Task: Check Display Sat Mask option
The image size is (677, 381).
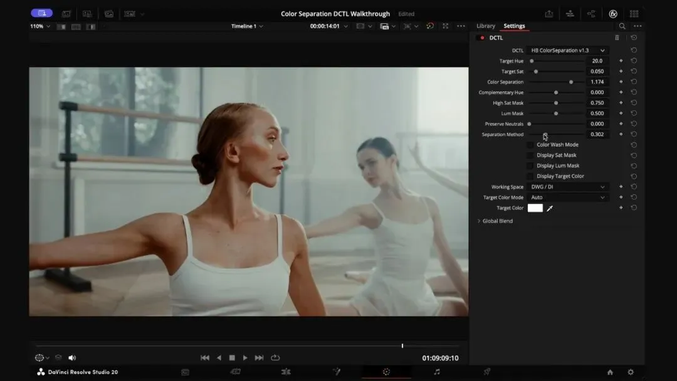Action: 530,155
